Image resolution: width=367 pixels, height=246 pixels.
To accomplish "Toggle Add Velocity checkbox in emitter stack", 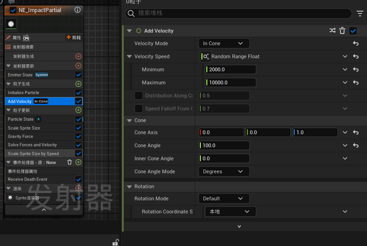I will pos(78,101).
